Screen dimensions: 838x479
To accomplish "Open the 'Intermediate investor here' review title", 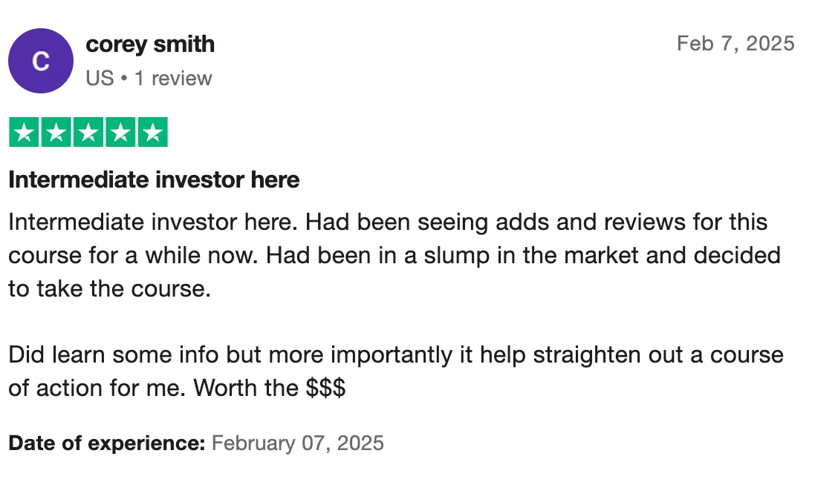I will (154, 179).
